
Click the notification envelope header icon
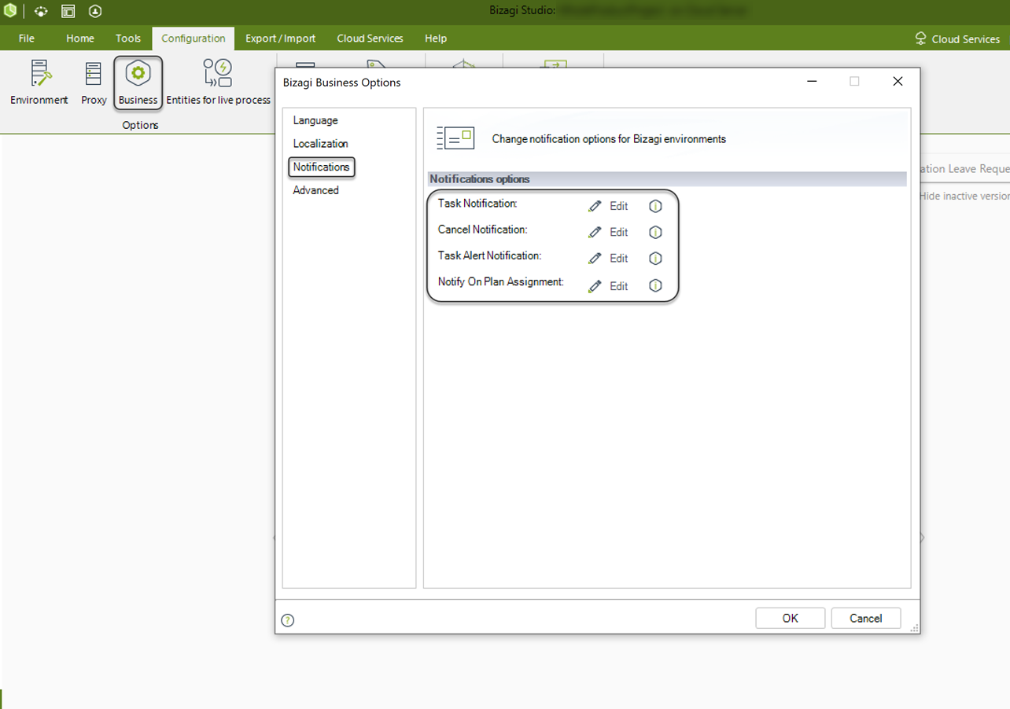(x=455, y=138)
